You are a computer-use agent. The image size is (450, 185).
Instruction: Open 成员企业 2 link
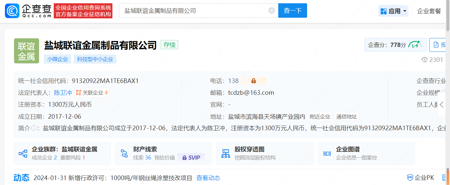click(44, 157)
